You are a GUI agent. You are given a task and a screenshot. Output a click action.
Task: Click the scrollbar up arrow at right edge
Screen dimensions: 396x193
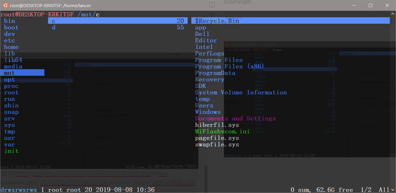[393, 13]
